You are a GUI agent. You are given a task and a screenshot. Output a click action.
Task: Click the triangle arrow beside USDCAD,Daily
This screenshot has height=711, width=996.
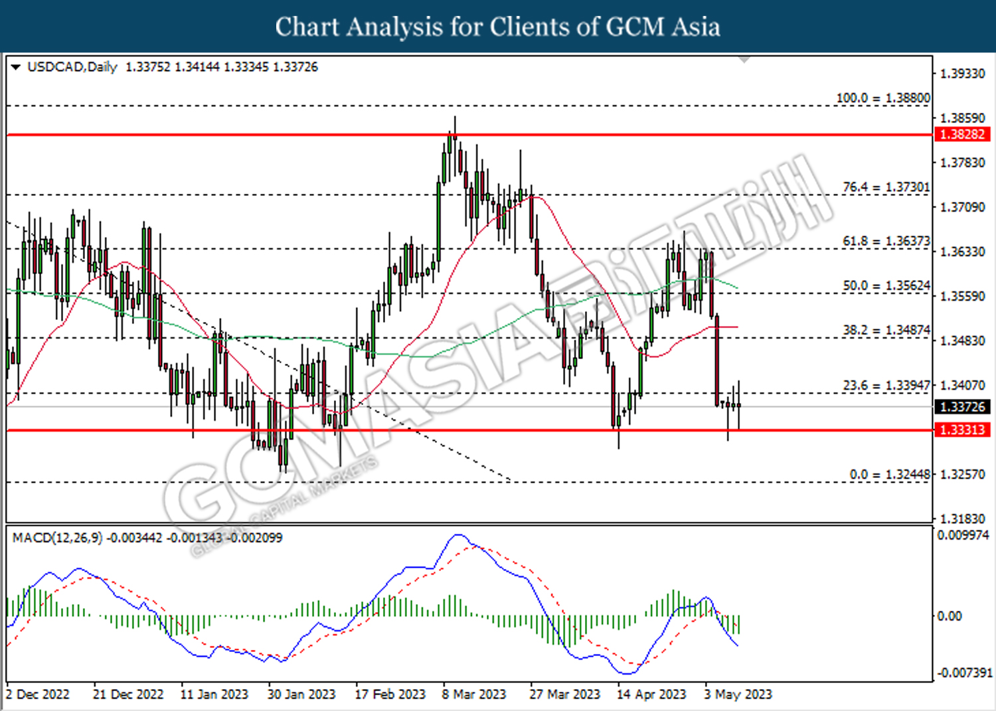point(16,67)
